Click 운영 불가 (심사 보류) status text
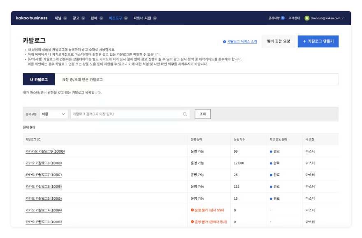362x238 pixels. (209, 210)
